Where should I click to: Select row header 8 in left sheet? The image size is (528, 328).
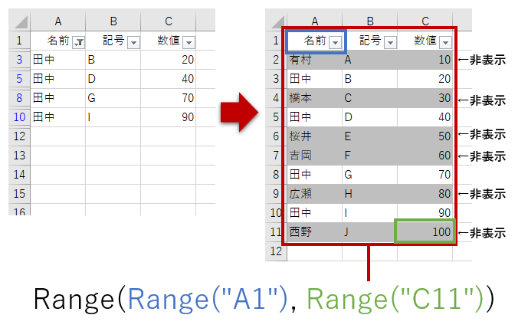click(x=19, y=98)
